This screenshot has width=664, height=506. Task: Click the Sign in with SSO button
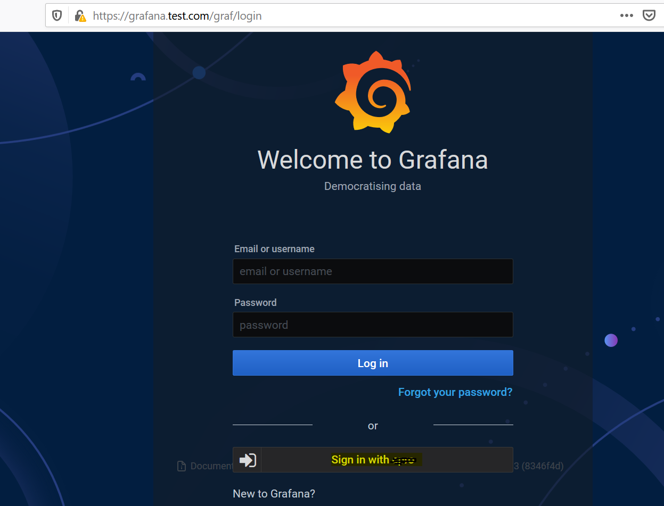(x=373, y=460)
